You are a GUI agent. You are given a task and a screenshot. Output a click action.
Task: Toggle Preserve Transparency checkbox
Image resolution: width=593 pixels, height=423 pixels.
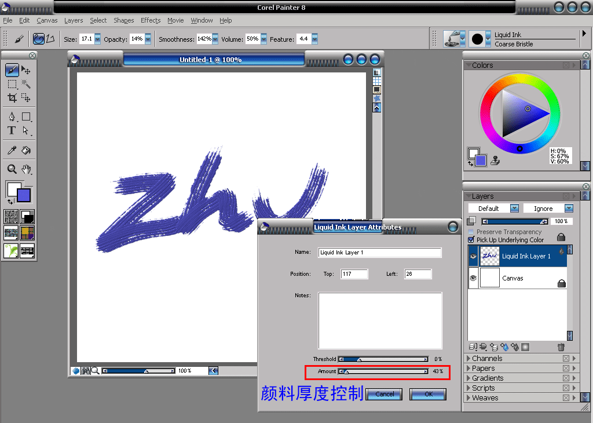471,232
